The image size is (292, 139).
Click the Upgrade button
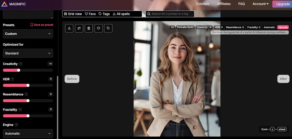(283, 4)
